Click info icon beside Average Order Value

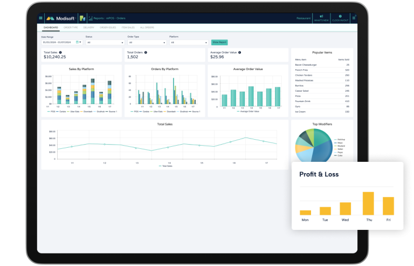(x=239, y=52)
